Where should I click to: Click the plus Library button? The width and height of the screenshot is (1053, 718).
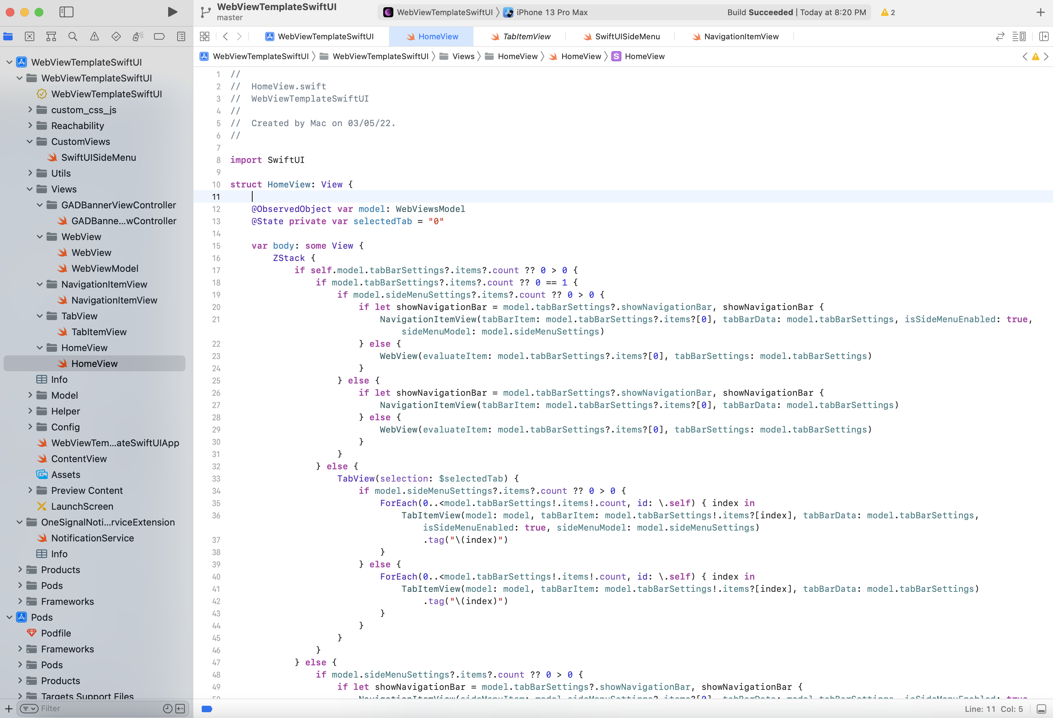pos(1040,12)
